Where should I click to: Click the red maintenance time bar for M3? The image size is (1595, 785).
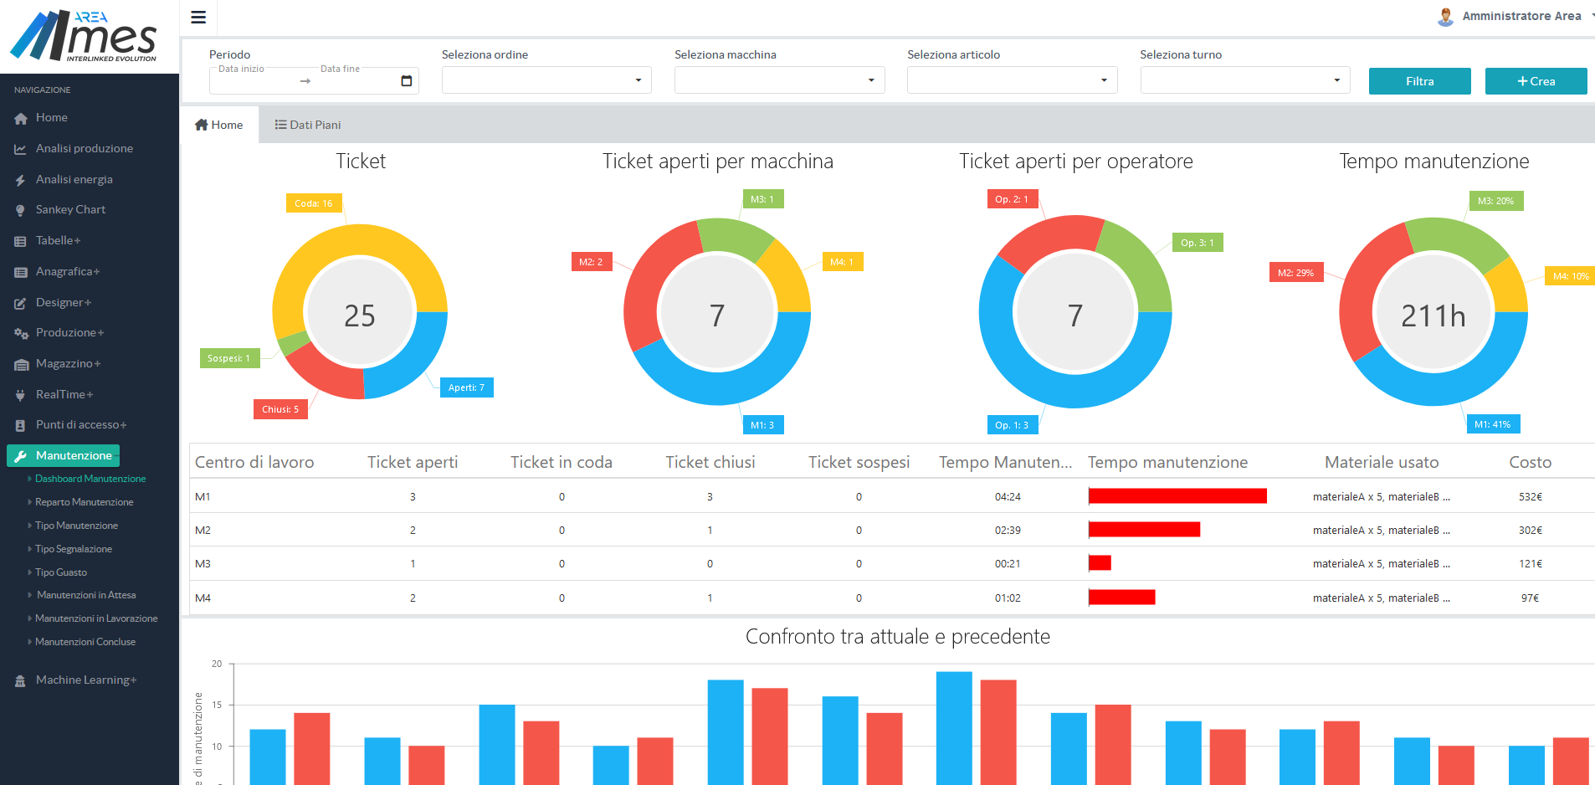pos(1100,563)
